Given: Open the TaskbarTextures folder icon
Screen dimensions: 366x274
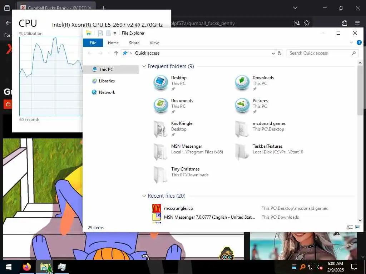Looking at the screenshot, I should pyautogui.click(x=242, y=151).
